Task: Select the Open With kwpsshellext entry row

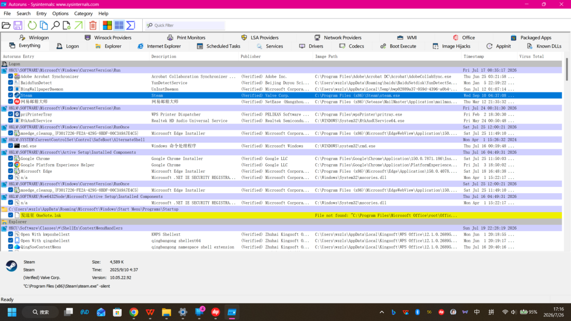Action: [x=281, y=234]
